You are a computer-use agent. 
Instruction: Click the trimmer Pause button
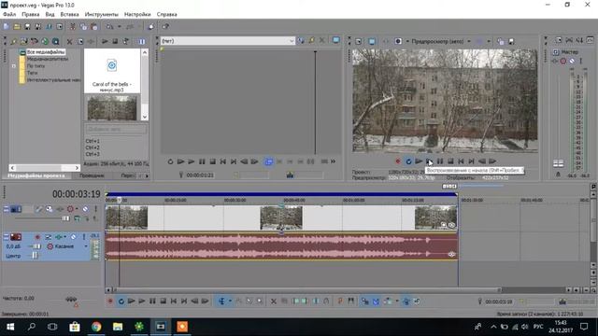tap(202, 161)
